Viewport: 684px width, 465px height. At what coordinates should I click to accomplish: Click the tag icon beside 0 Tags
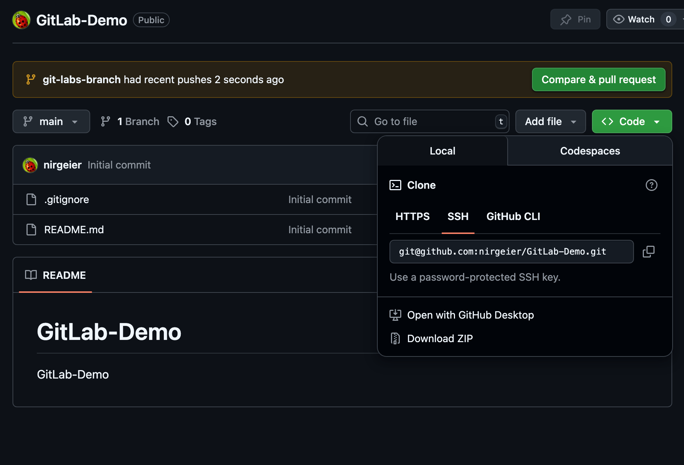coord(173,121)
